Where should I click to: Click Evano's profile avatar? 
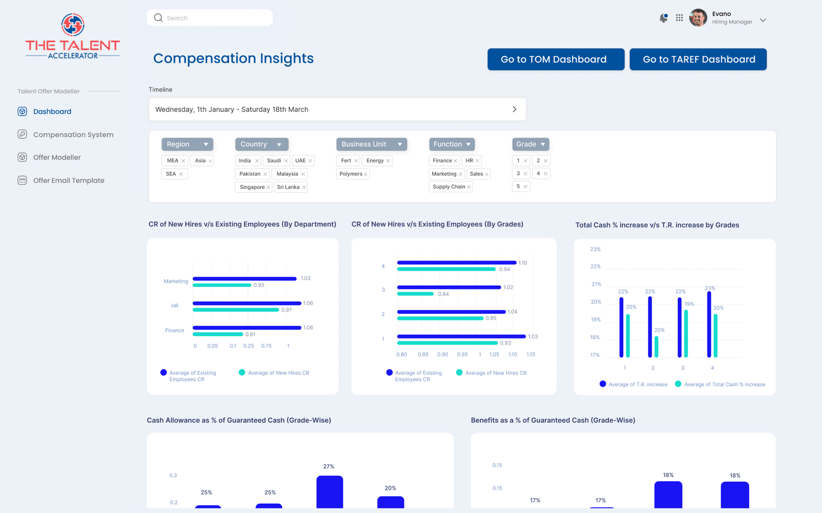click(698, 17)
